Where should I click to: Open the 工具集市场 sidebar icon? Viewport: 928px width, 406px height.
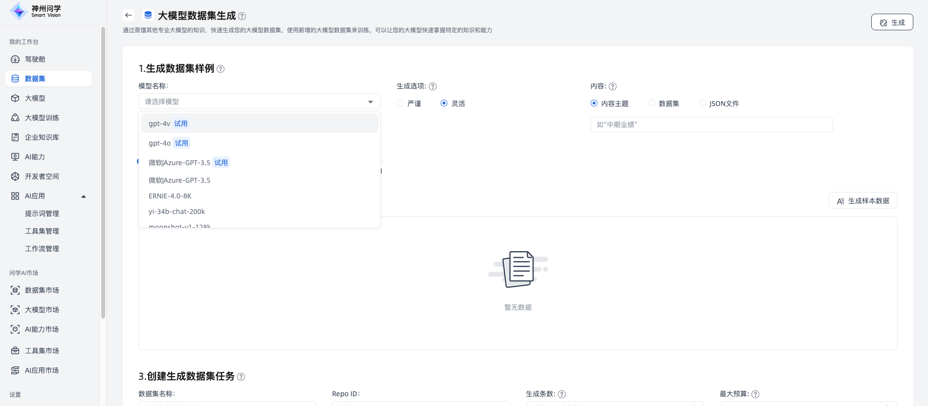(x=15, y=351)
